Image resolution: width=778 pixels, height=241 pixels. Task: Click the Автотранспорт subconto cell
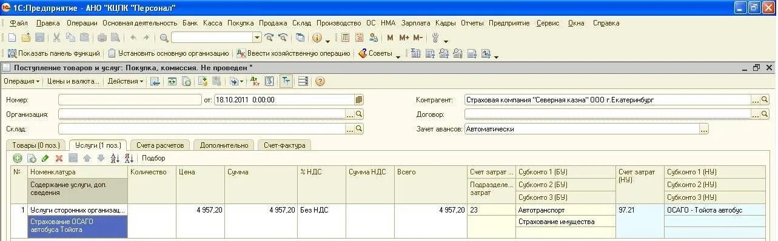point(565,210)
